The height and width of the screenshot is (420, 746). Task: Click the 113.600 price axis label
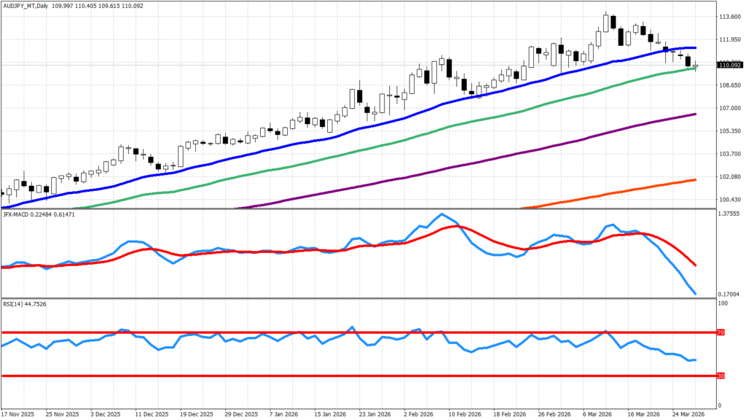pos(729,17)
